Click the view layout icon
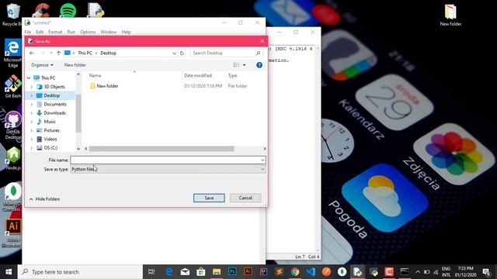This screenshot has height=279, width=497. 236,65
